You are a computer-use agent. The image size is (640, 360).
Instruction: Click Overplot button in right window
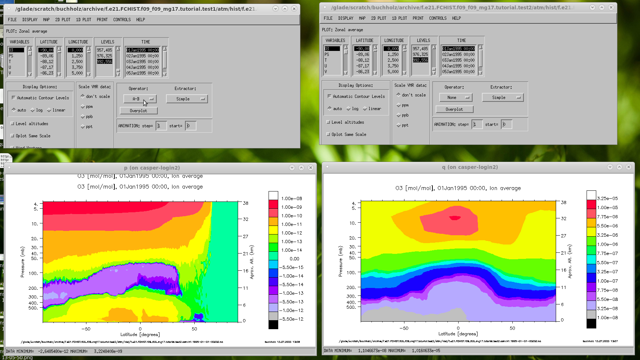pyautogui.click(x=454, y=109)
